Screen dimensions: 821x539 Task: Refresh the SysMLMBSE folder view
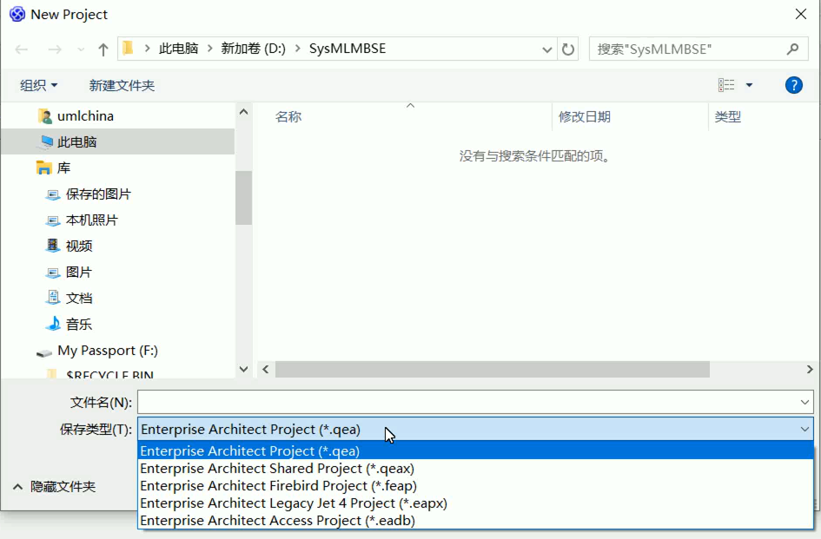tap(568, 49)
